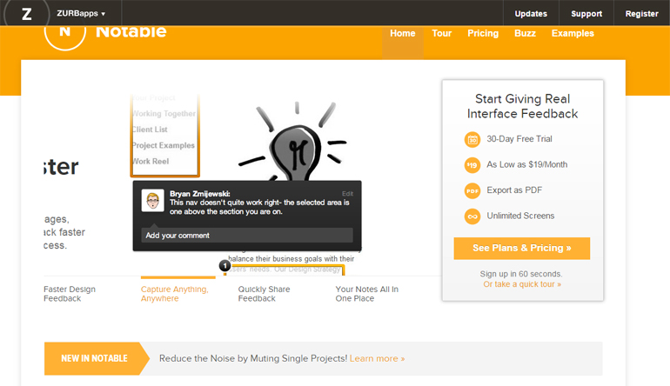Click the $19 price badge icon

[472, 165]
